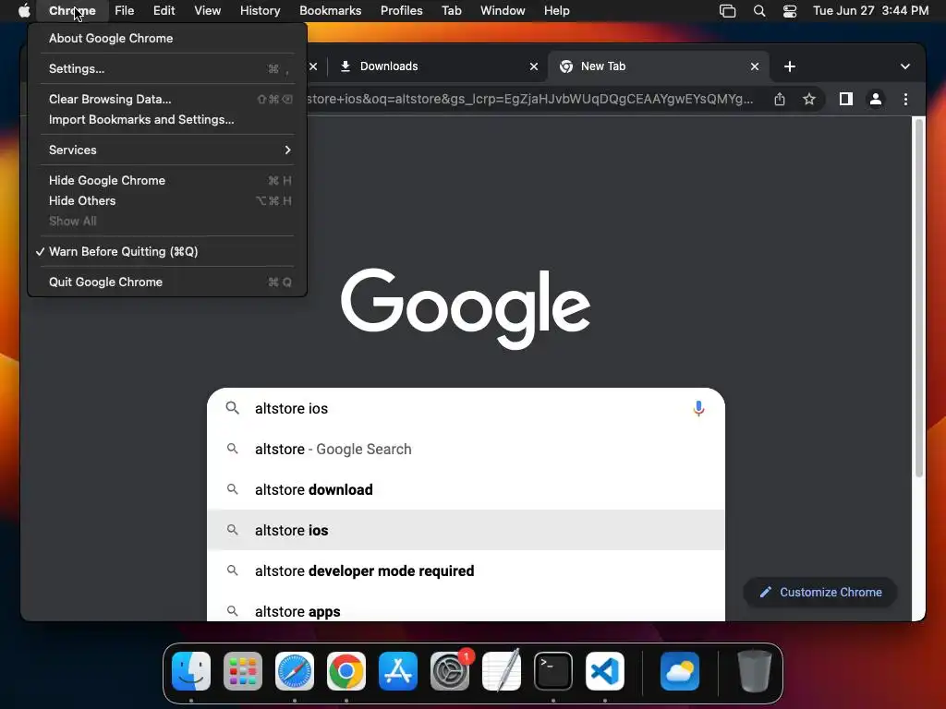Viewport: 946px width, 709px height.
Task: Open Settings... from the Chrome menu
Action: point(167,68)
